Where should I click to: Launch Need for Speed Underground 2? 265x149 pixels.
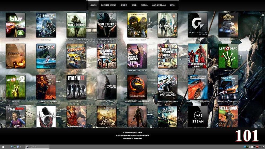[228, 87]
